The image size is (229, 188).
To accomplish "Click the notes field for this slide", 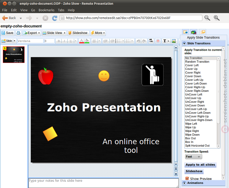I will tap(103, 183).
